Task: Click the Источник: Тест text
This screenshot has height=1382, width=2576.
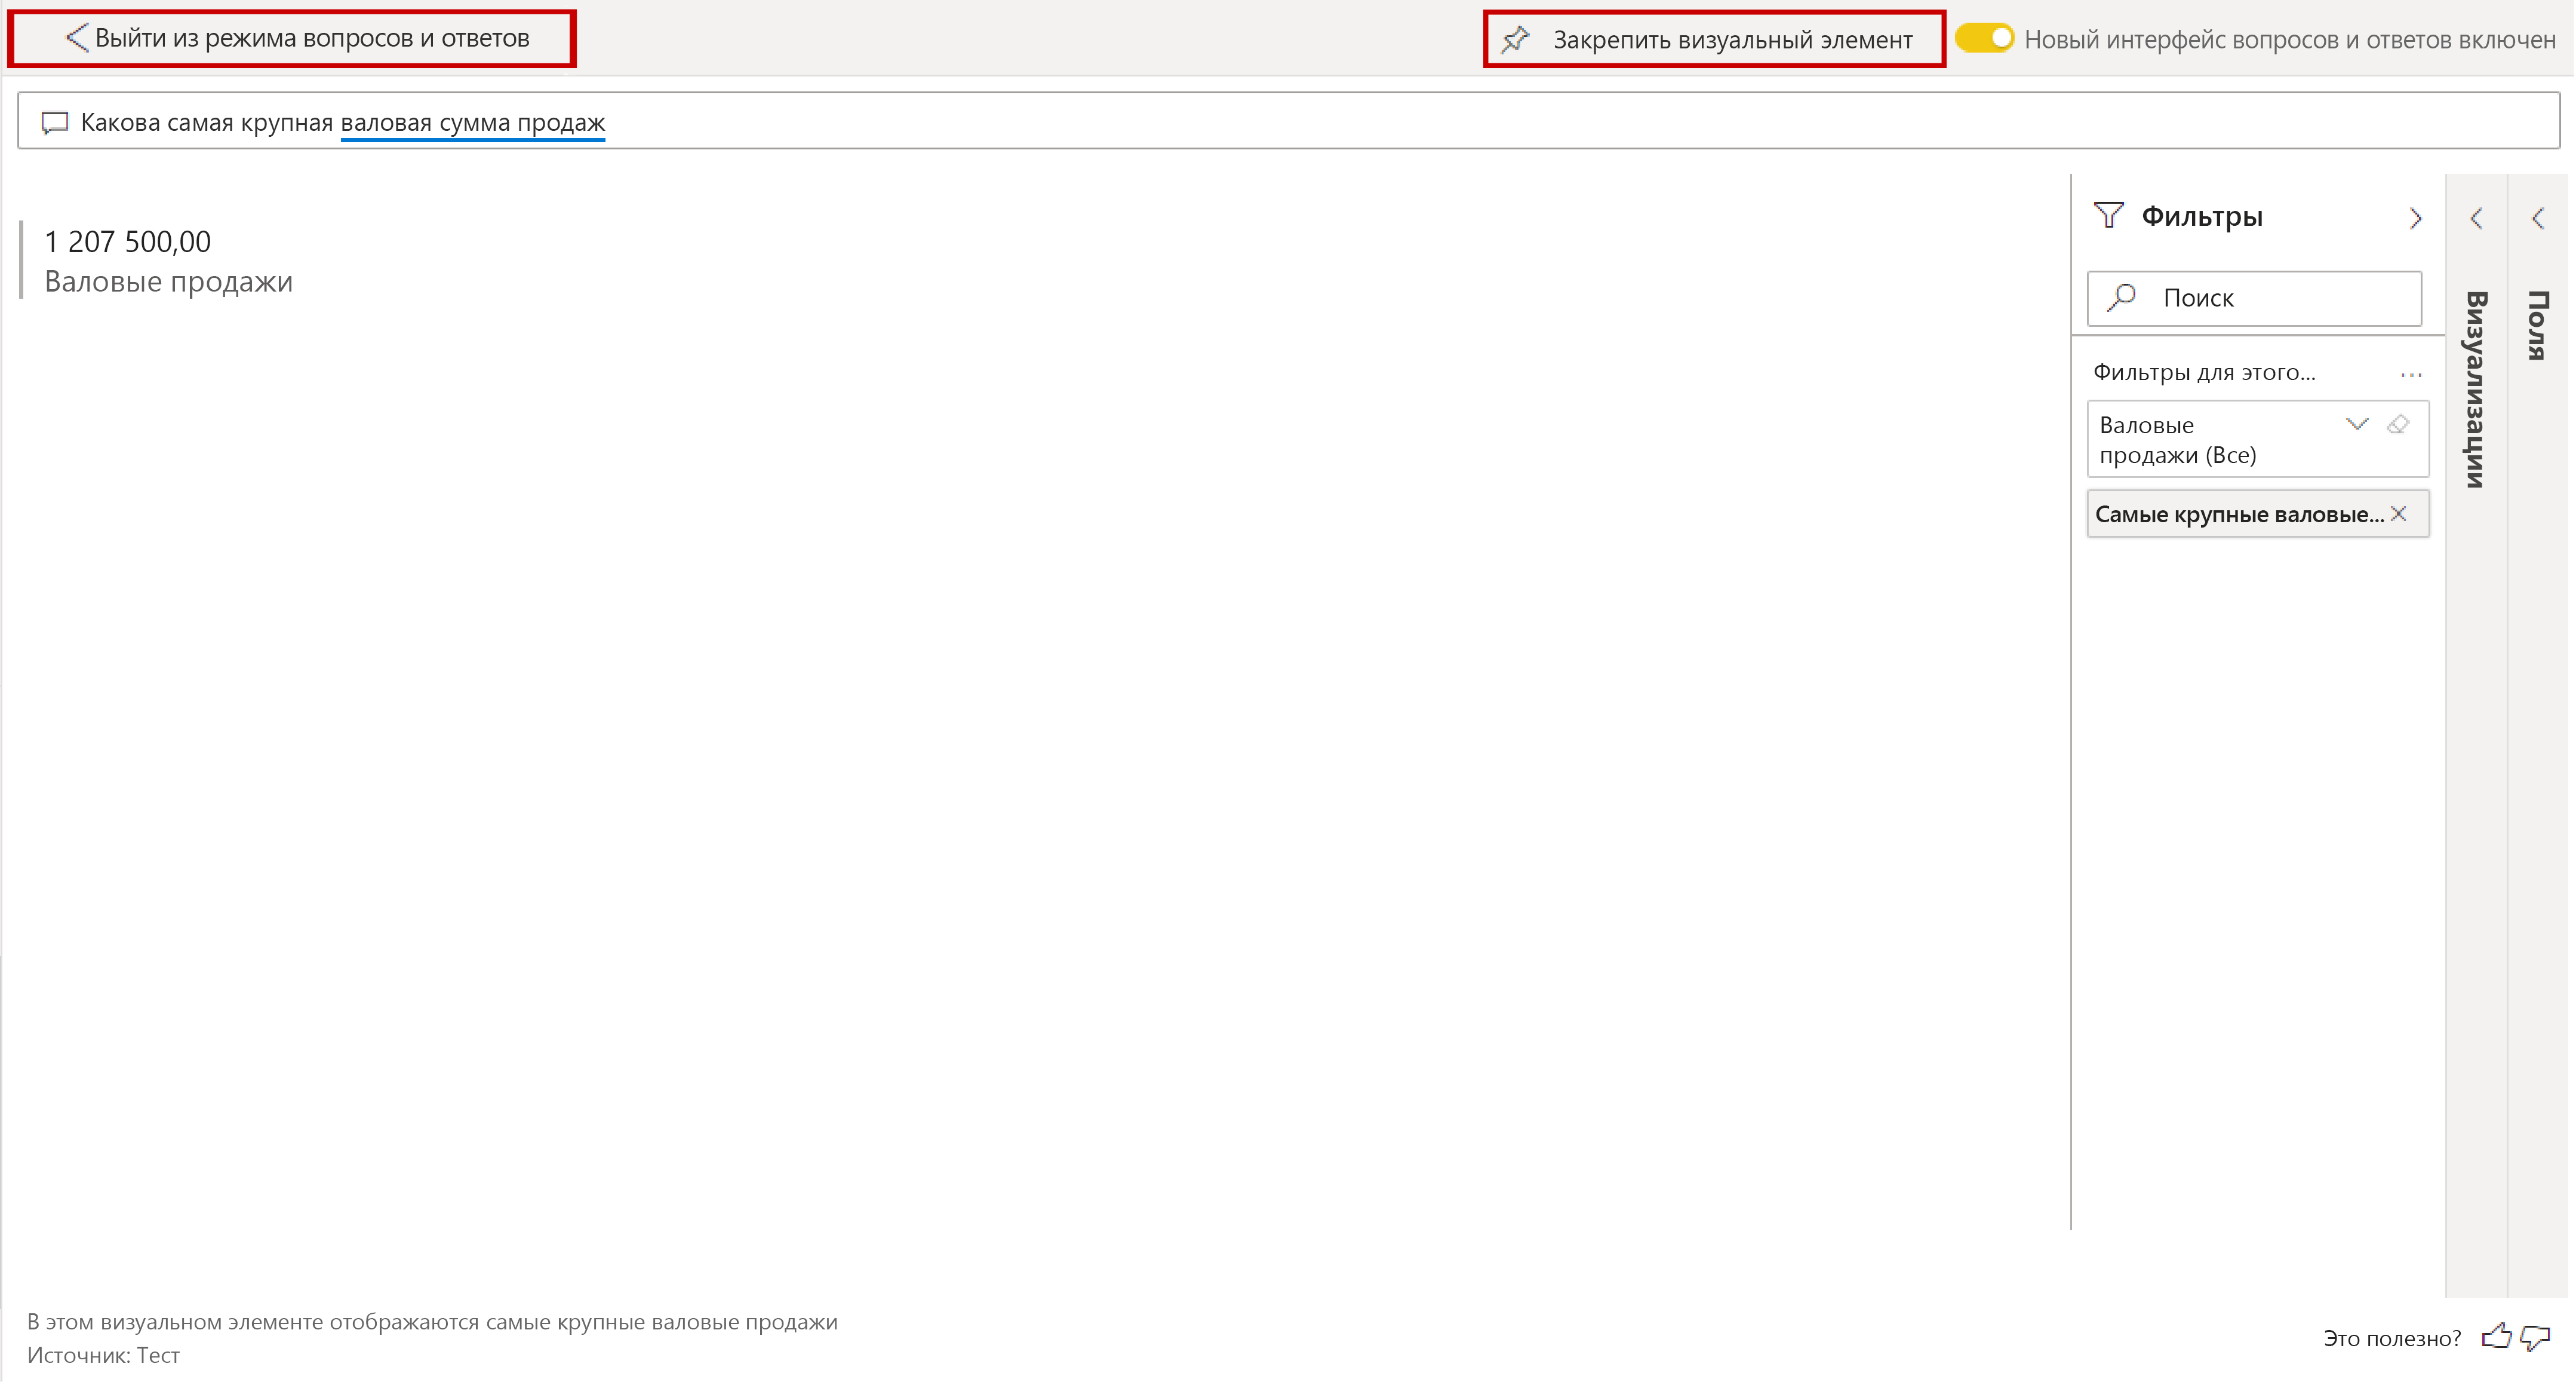Action: [x=103, y=1355]
